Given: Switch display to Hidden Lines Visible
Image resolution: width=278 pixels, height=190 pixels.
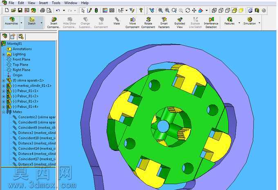Looking at the screenshot, I should 221,11.
